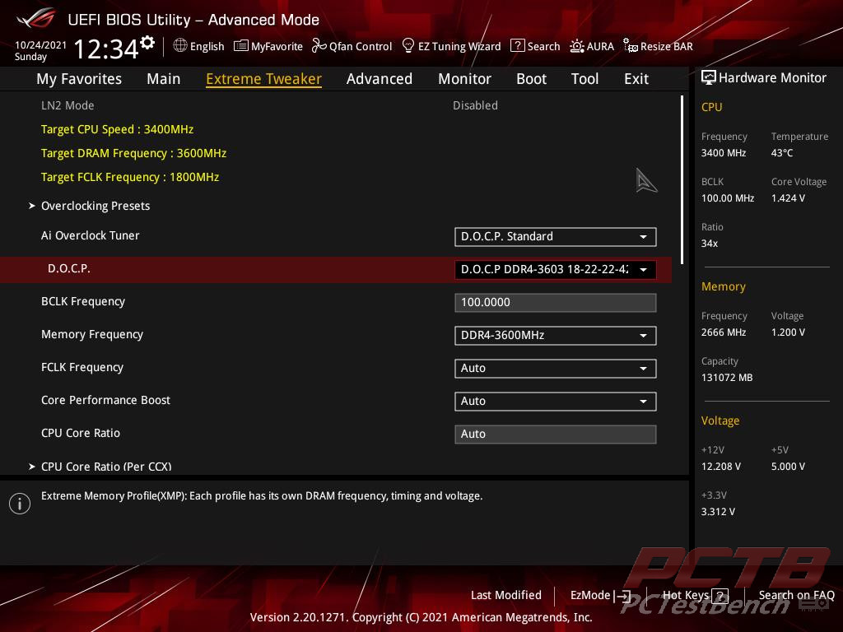Click the 34x ratio value
Image resolution: width=843 pixels, height=632 pixels.
(x=710, y=244)
